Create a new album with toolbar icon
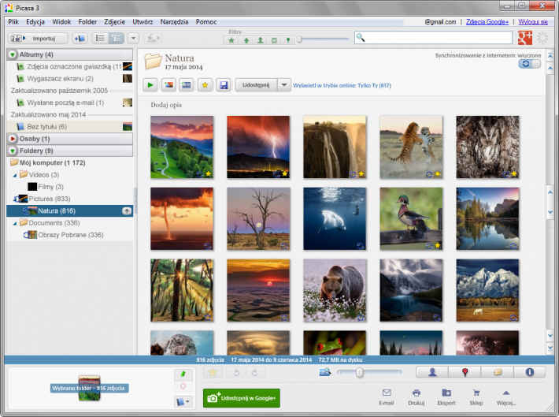This screenshot has height=417, width=559. 80,38
